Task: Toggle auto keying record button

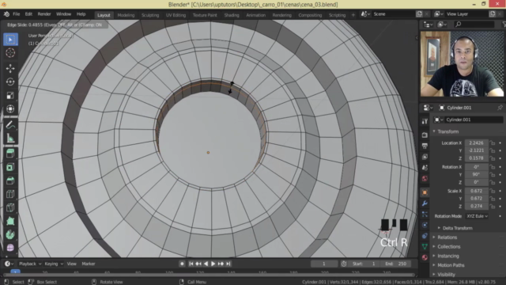Action: [x=182, y=264]
